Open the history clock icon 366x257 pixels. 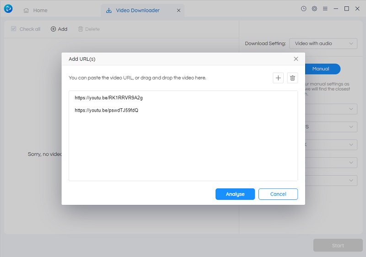tap(303, 9)
